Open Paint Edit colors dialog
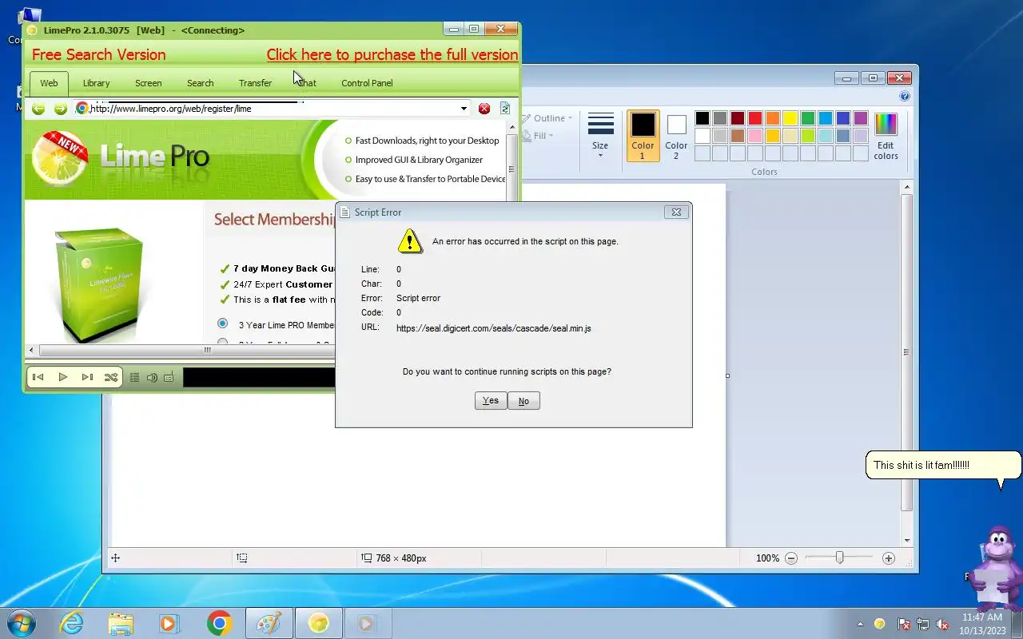1023x639 pixels. (886, 136)
